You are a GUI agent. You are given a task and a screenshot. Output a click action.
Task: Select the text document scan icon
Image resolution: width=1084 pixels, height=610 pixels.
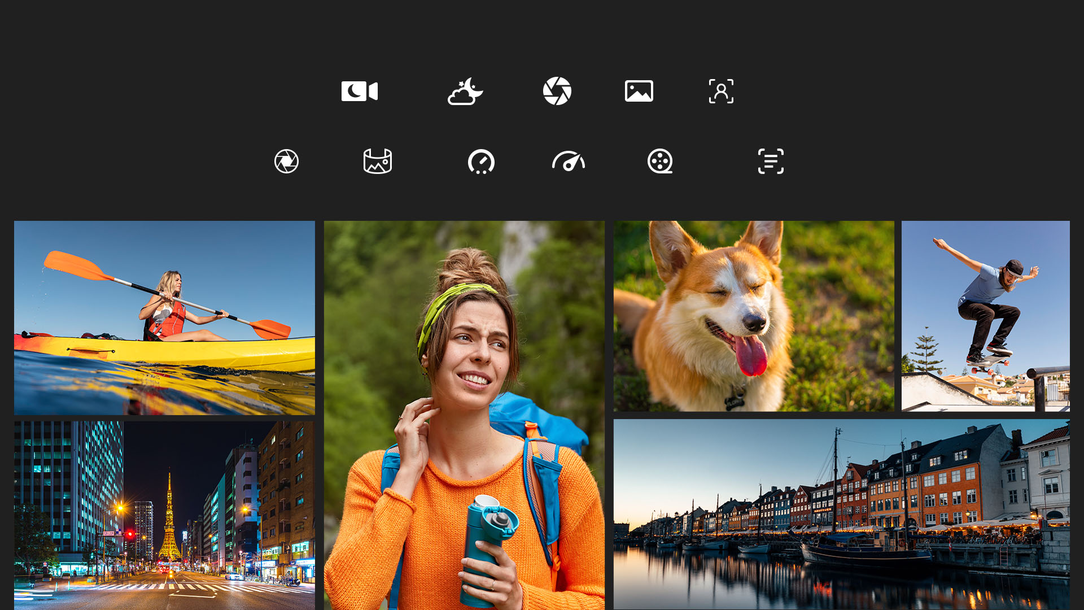point(770,162)
